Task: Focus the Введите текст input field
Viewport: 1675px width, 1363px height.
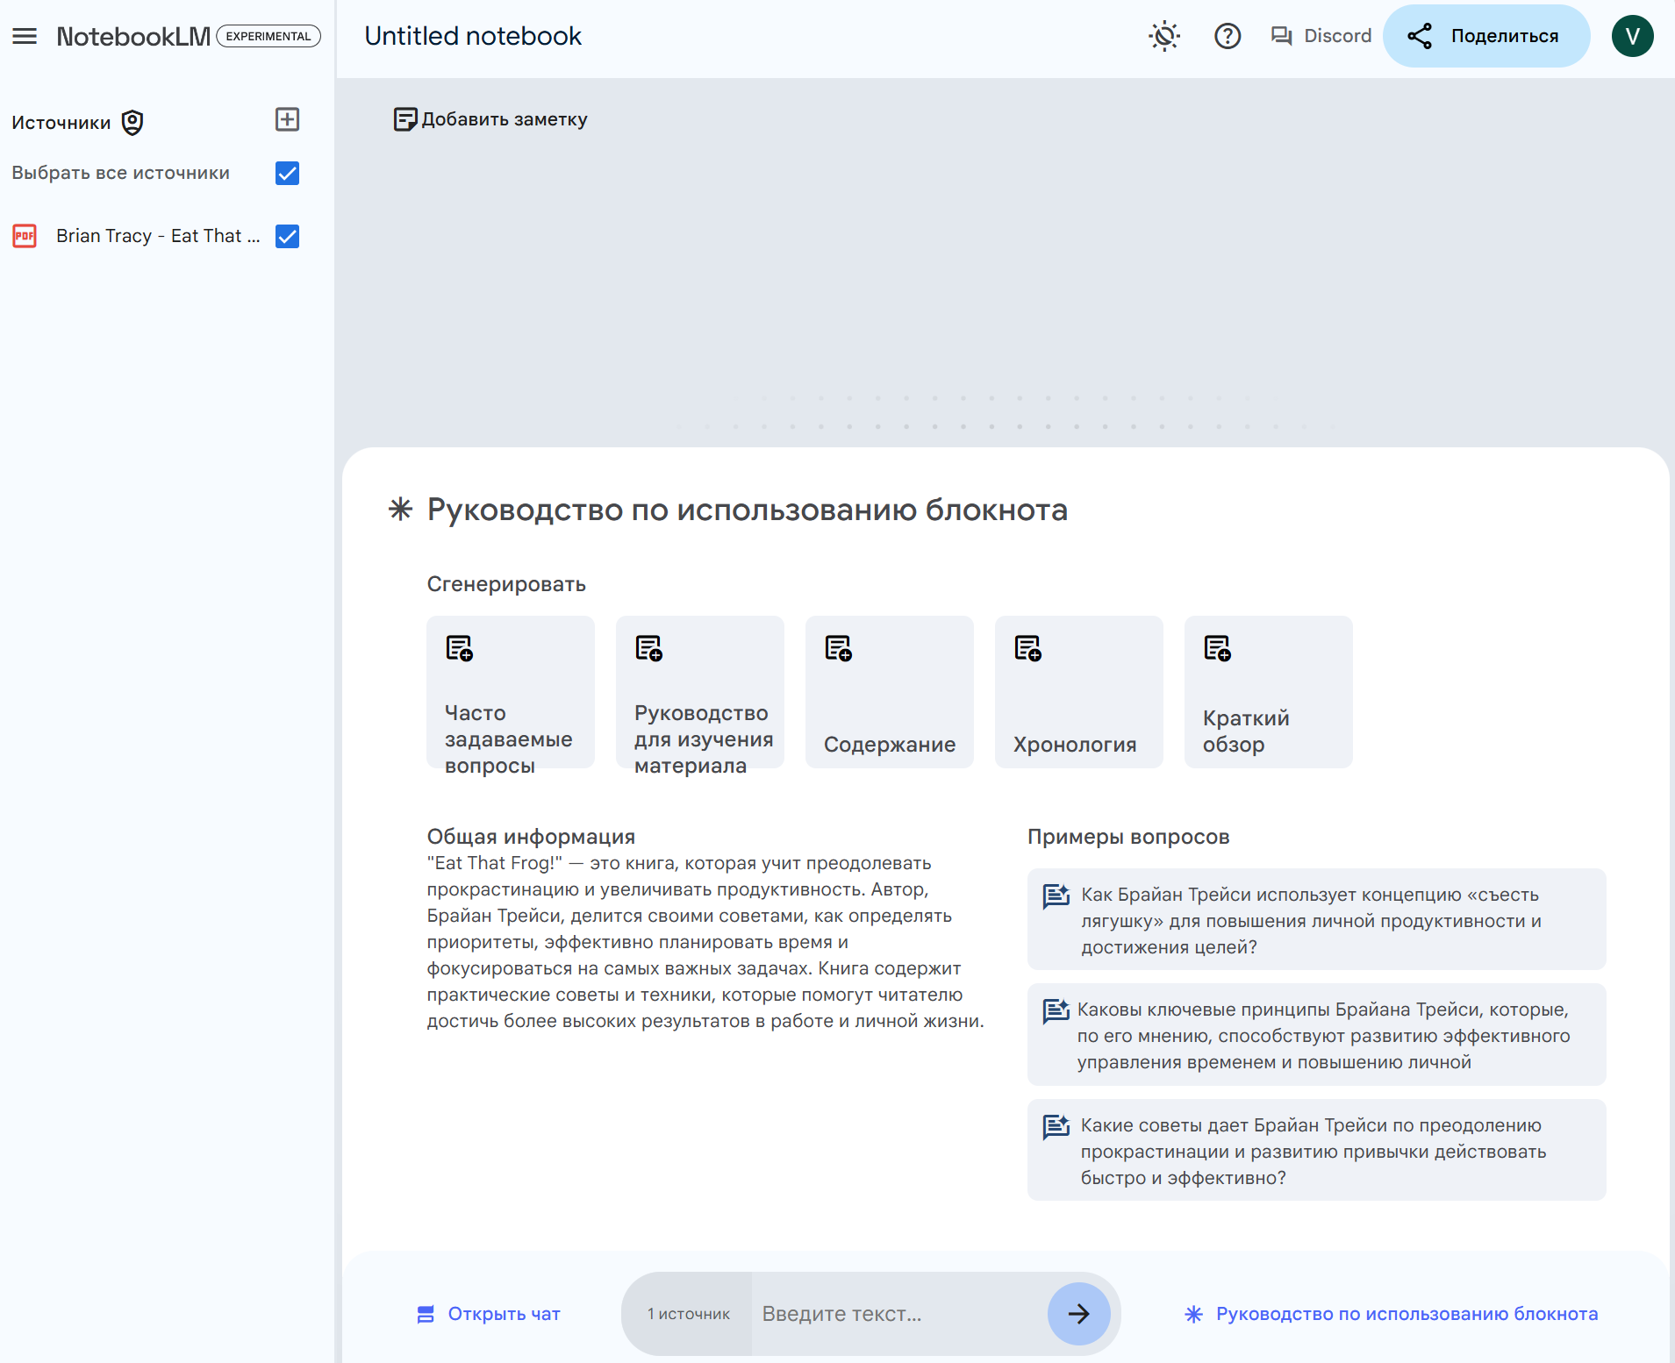Action: 899,1314
